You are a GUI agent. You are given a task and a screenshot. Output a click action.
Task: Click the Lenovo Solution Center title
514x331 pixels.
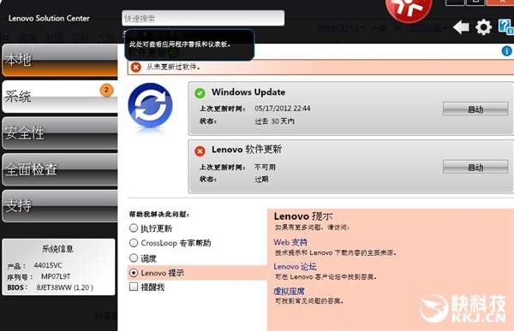point(49,18)
